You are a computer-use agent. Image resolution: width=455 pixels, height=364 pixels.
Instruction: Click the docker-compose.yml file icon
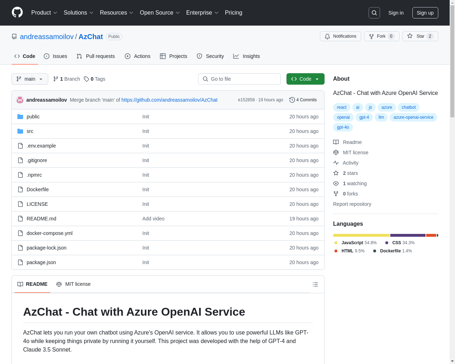(x=20, y=233)
